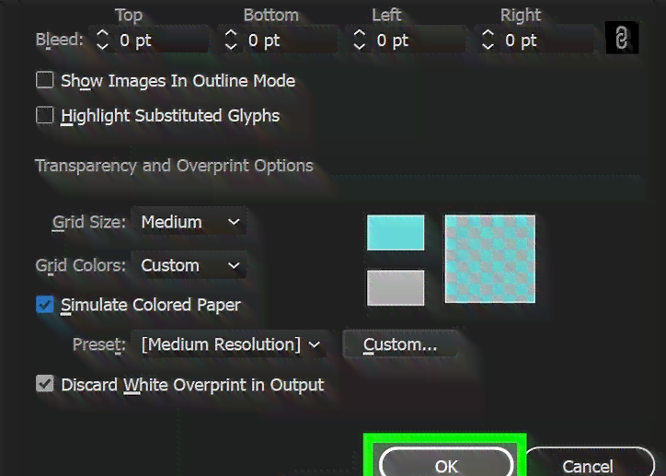The height and width of the screenshot is (476, 666).
Task: Click the link icon to make bleeds uniform
Action: click(x=622, y=39)
